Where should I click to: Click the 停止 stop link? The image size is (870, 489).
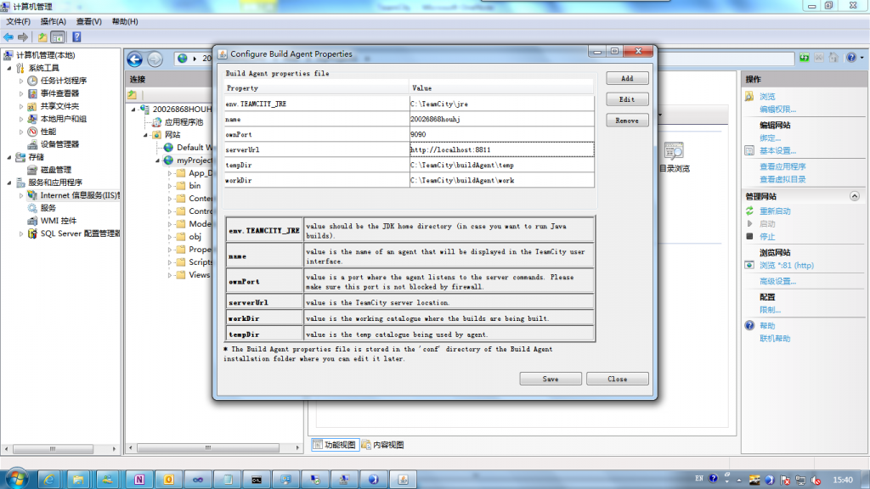coord(767,237)
